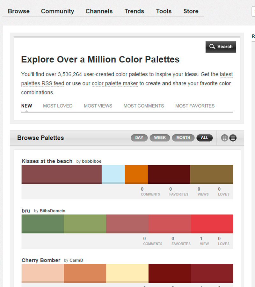
Task: Select the ALL time filter
Action: click(x=204, y=138)
